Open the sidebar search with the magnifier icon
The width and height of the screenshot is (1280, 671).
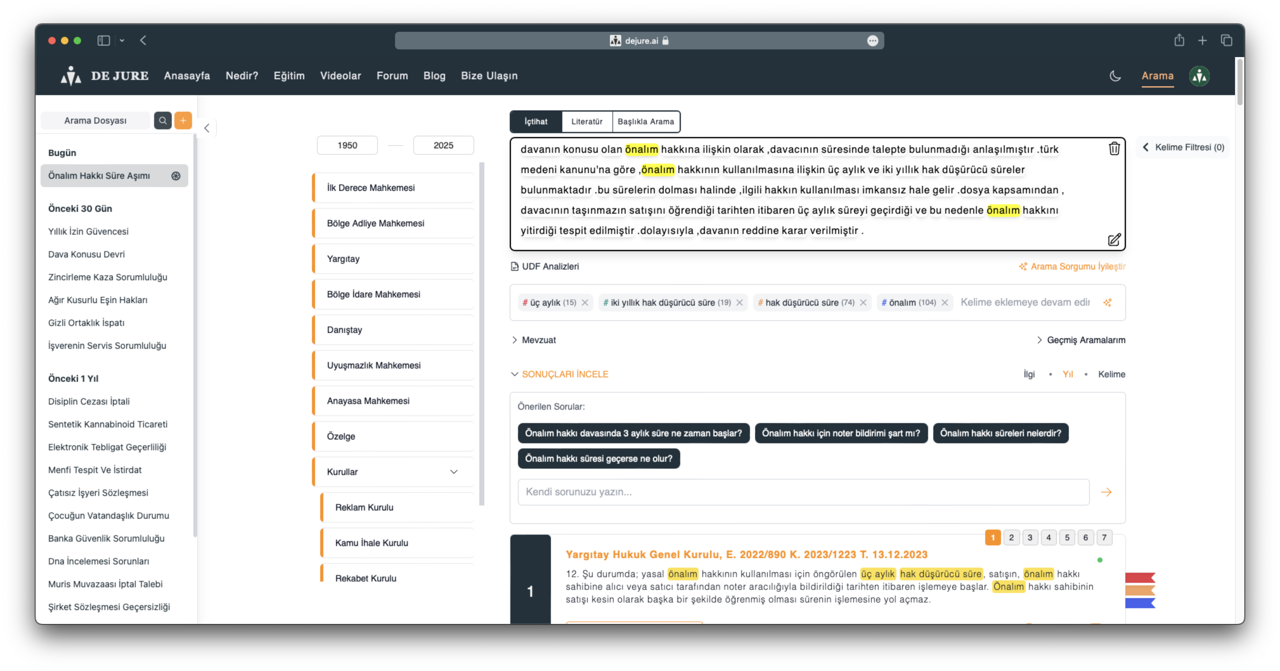pyautogui.click(x=163, y=120)
